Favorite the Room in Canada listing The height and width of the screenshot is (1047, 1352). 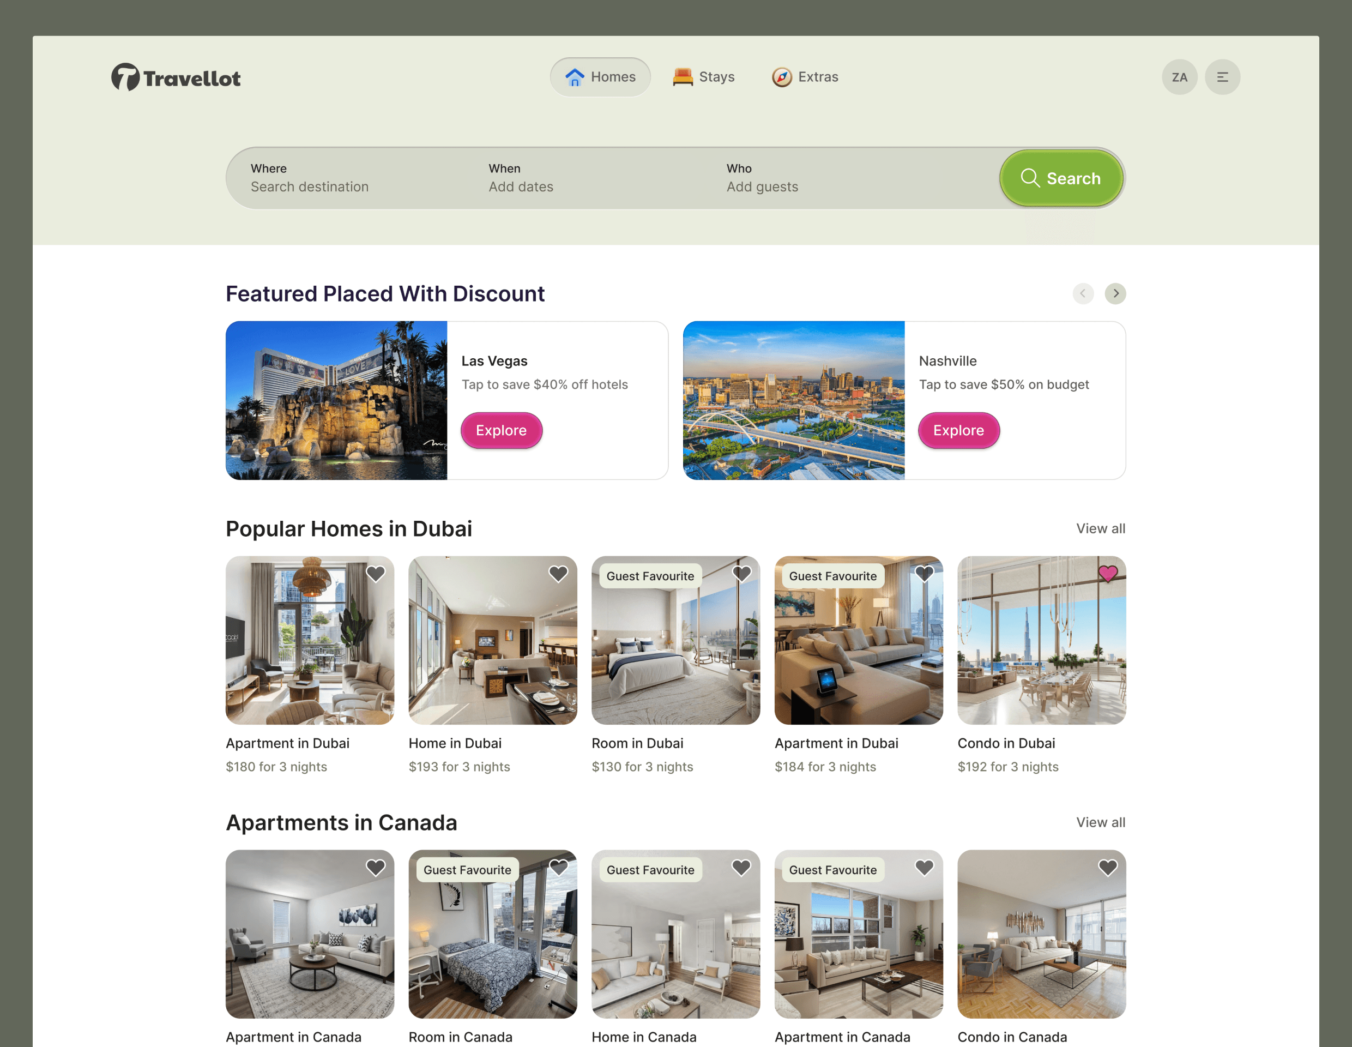pos(558,868)
